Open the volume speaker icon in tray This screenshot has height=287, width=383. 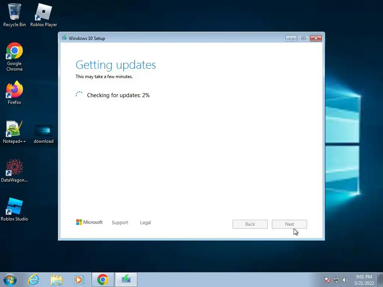click(345, 280)
